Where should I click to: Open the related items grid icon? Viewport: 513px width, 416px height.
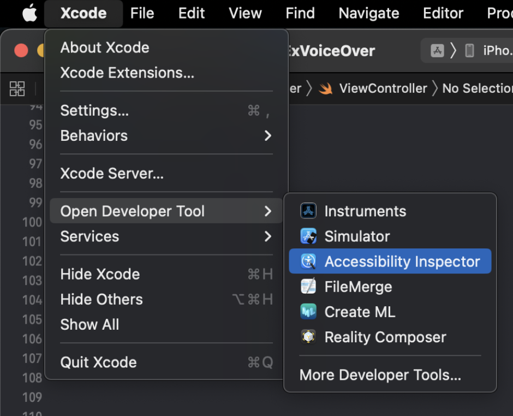coord(17,88)
